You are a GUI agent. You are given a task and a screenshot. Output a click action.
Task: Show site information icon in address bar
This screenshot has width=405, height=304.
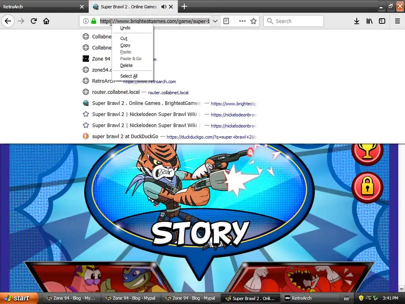pyautogui.click(x=86, y=21)
